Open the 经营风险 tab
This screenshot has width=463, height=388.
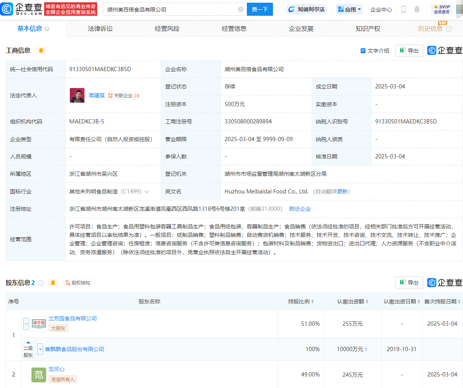[x=167, y=28]
